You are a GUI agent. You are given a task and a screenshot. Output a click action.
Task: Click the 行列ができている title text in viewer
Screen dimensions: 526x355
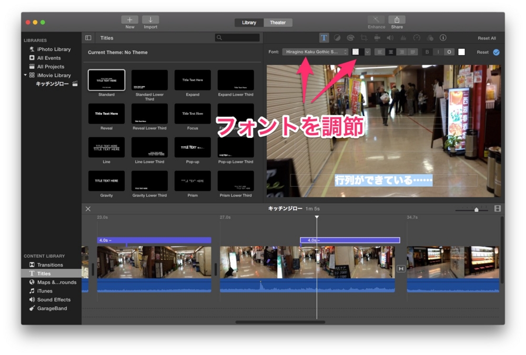click(x=383, y=180)
